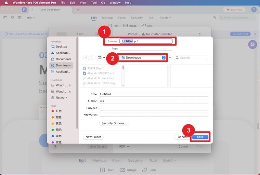Click the Buy Now button

(234, 10)
